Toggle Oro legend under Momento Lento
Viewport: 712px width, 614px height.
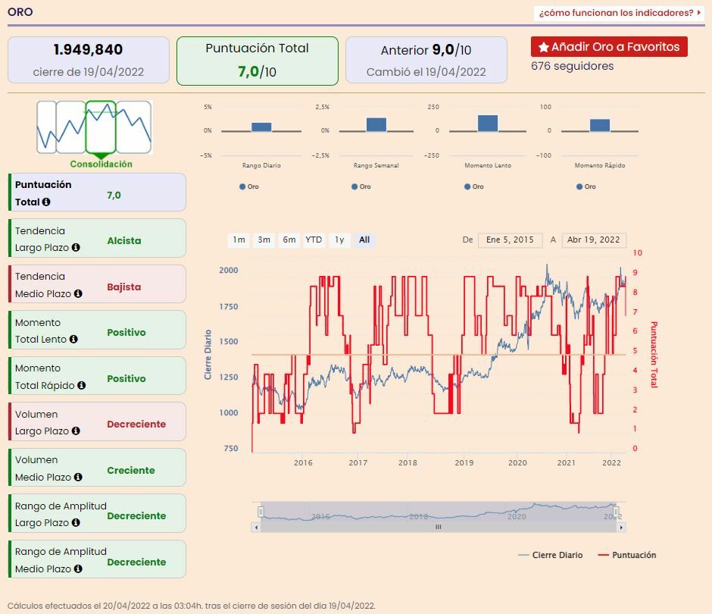point(473,186)
